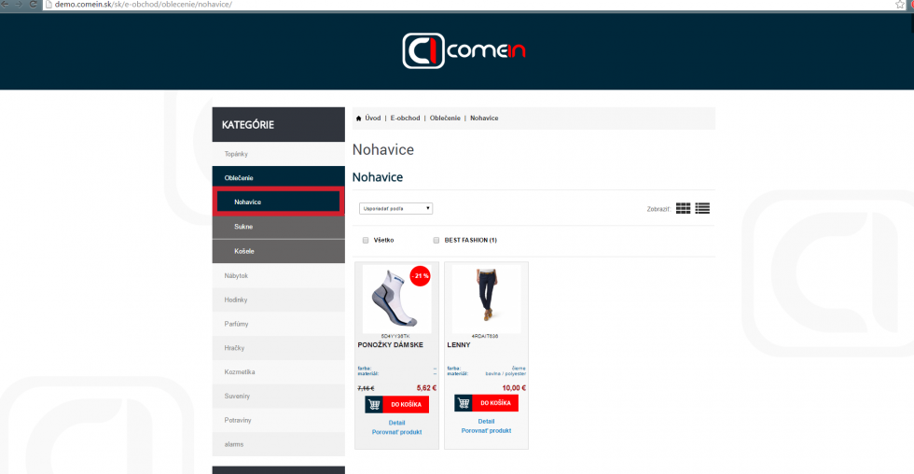Select Oblečenie category in sidebar
This screenshot has height=474, width=914.
(x=279, y=178)
